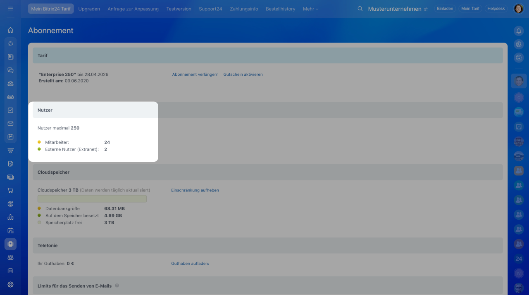Open the target marketing icon in the sidebar
The image size is (529, 295).
click(10, 204)
